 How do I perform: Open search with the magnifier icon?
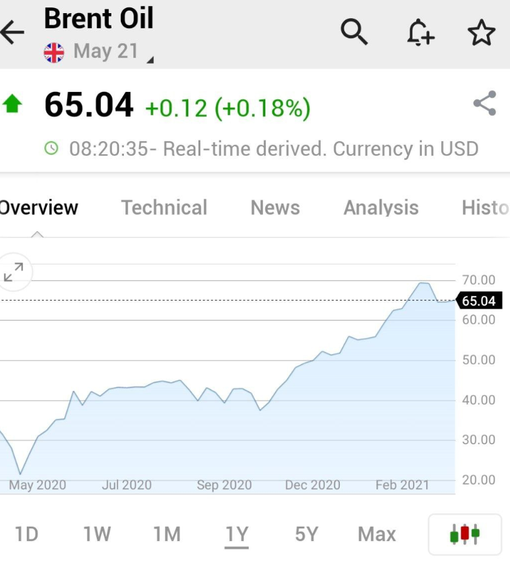point(354,32)
